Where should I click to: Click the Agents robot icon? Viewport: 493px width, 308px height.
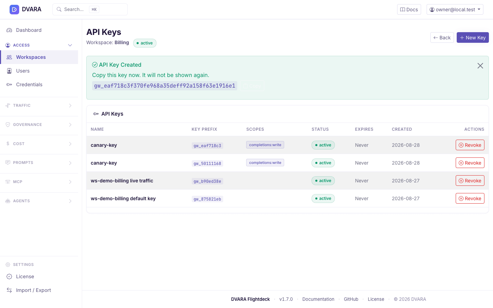coord(8,201)
